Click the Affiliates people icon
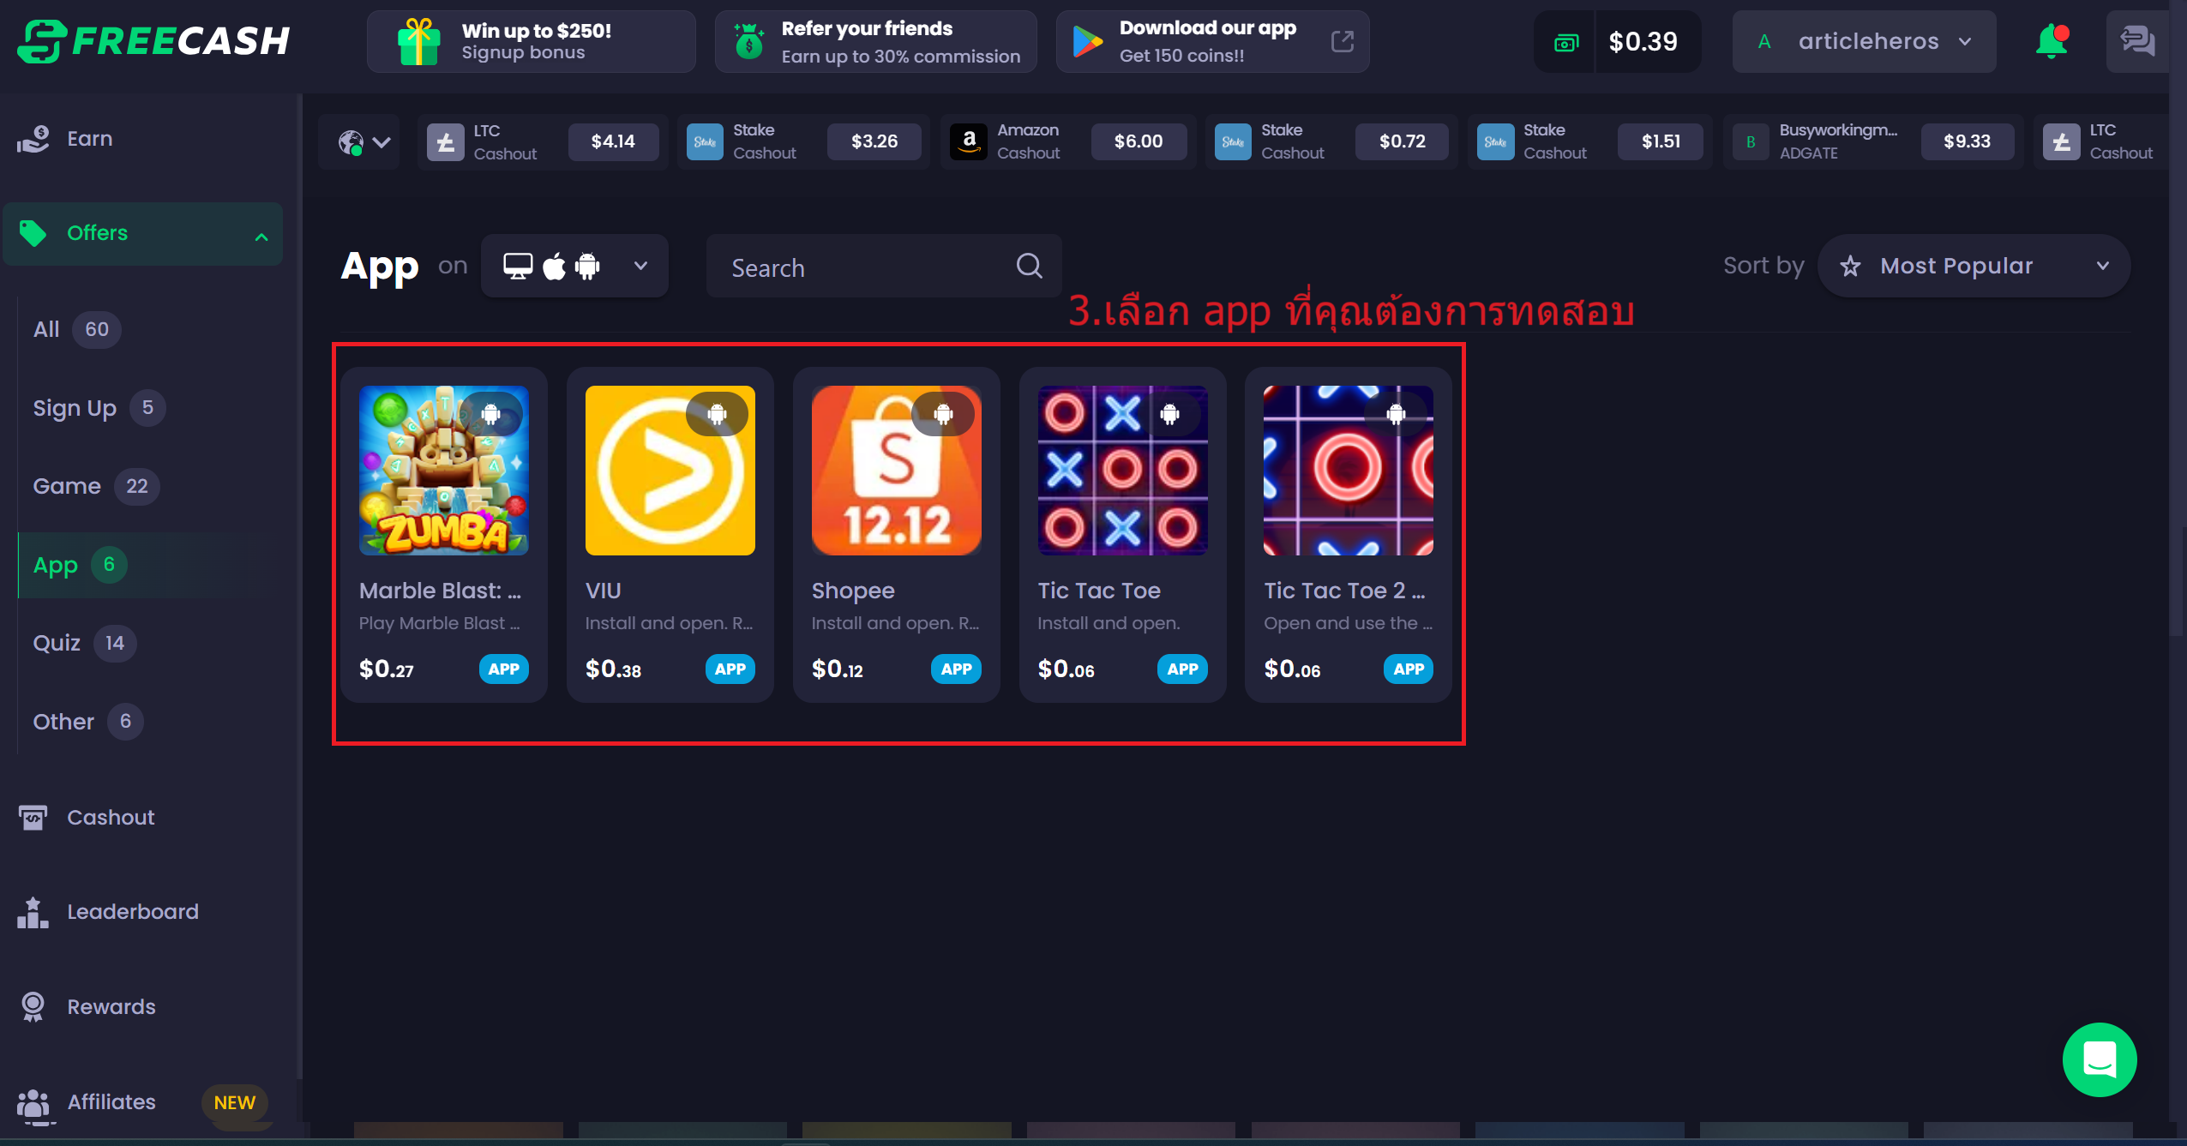 click(x=33, y=1103)
